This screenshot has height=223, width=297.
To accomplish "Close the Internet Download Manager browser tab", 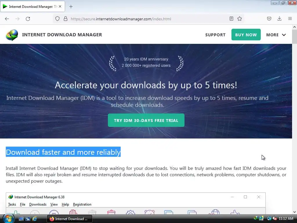I will (60, 6).
